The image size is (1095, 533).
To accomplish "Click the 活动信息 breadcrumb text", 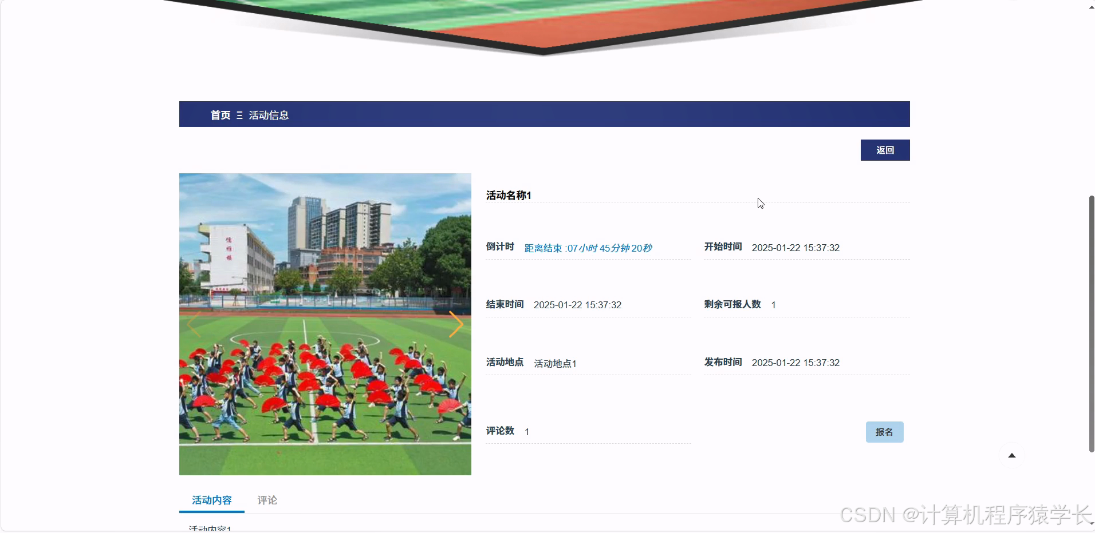I will coord(269,114).
